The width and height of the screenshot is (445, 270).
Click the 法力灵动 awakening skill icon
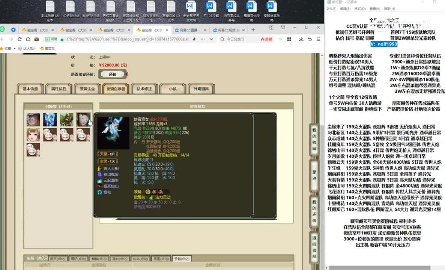point(152,197)
